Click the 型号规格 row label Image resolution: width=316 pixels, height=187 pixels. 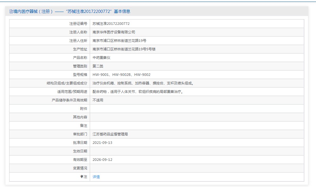pos(80,75)
